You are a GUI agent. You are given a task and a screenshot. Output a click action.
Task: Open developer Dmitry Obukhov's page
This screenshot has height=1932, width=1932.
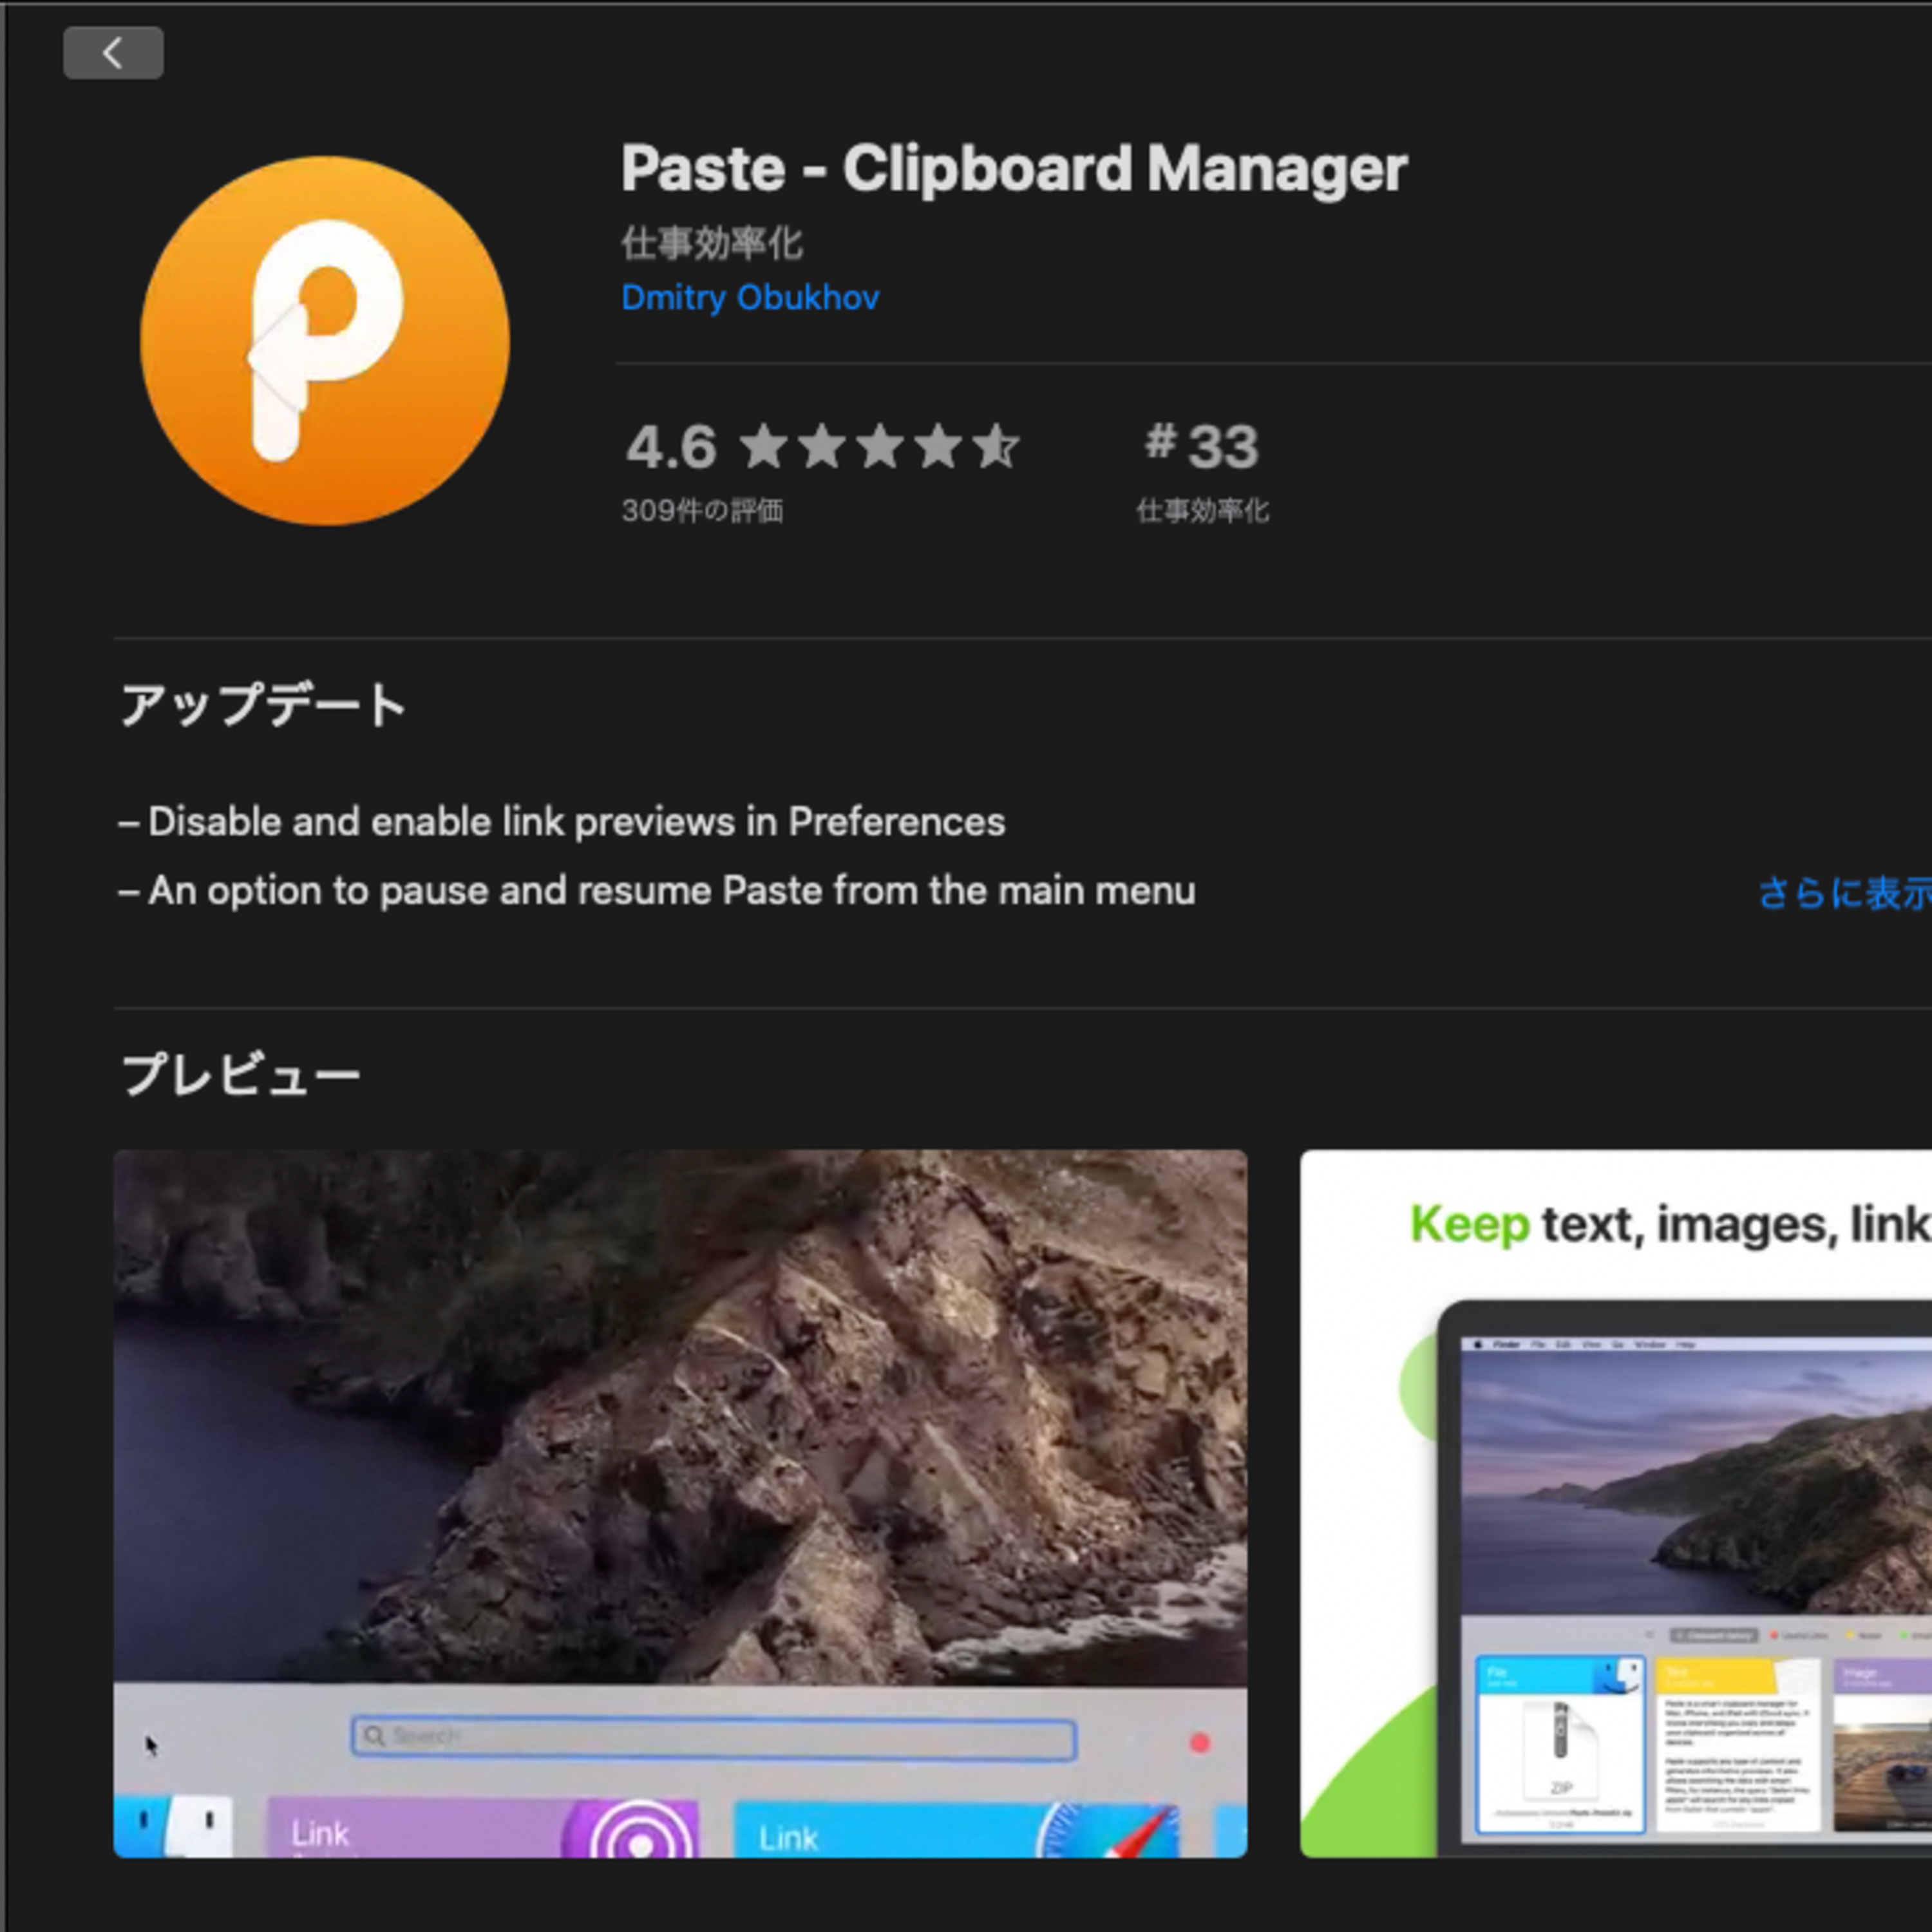click(x=750, y=298)
